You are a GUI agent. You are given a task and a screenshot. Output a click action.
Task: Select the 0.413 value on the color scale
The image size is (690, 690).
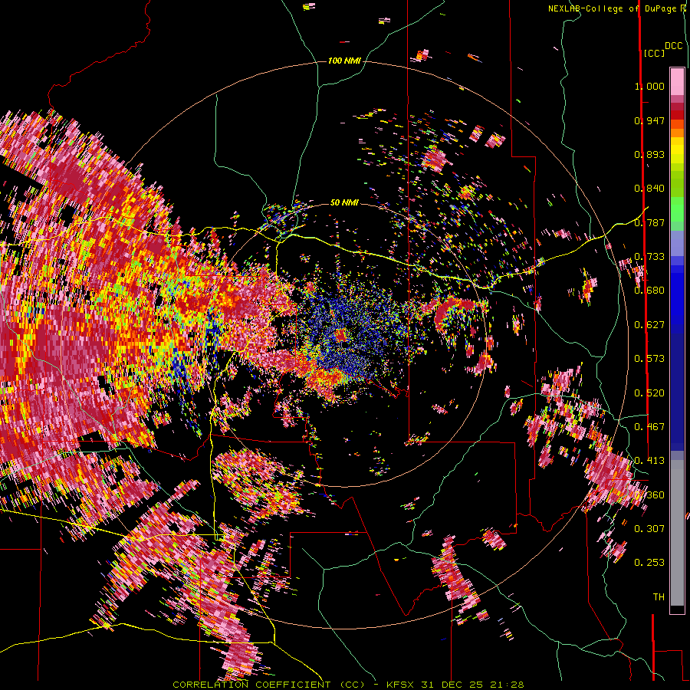coord(649,461)
